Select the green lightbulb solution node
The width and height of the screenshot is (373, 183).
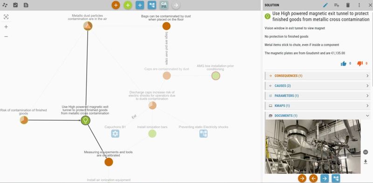(x=85, y=120)
